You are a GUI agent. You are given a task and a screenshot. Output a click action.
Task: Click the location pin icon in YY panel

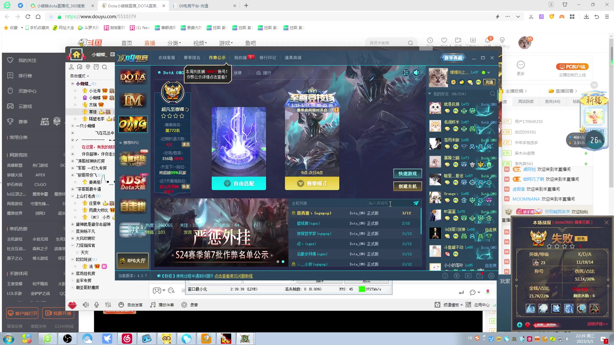pyautogui.click(x=88, y=67)
